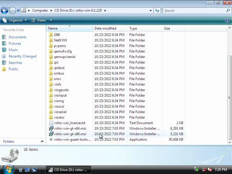Select the virtio-win-gt-x64.msi installer icon

click(51, 128)
